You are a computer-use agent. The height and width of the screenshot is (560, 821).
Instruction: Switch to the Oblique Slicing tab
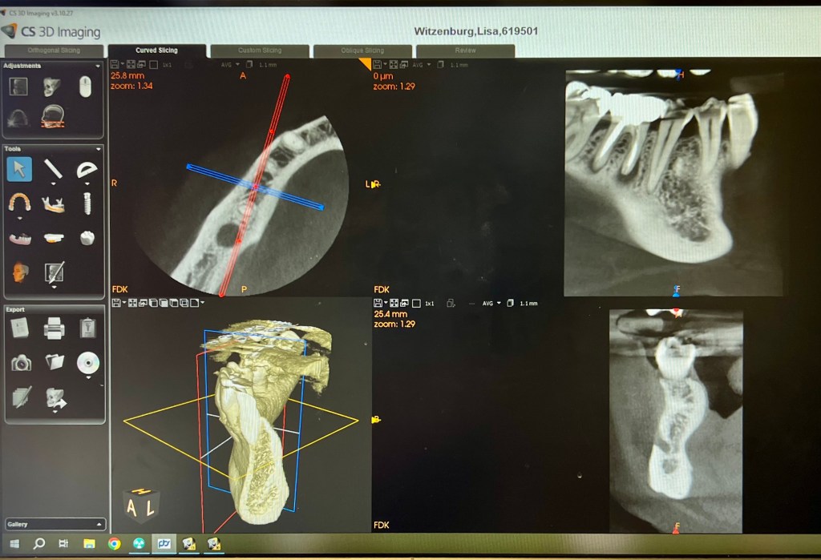coord(362,50)
